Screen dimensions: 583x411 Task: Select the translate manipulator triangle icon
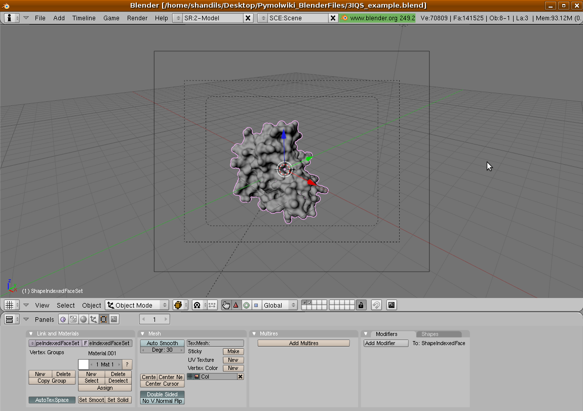coord(236,305)
